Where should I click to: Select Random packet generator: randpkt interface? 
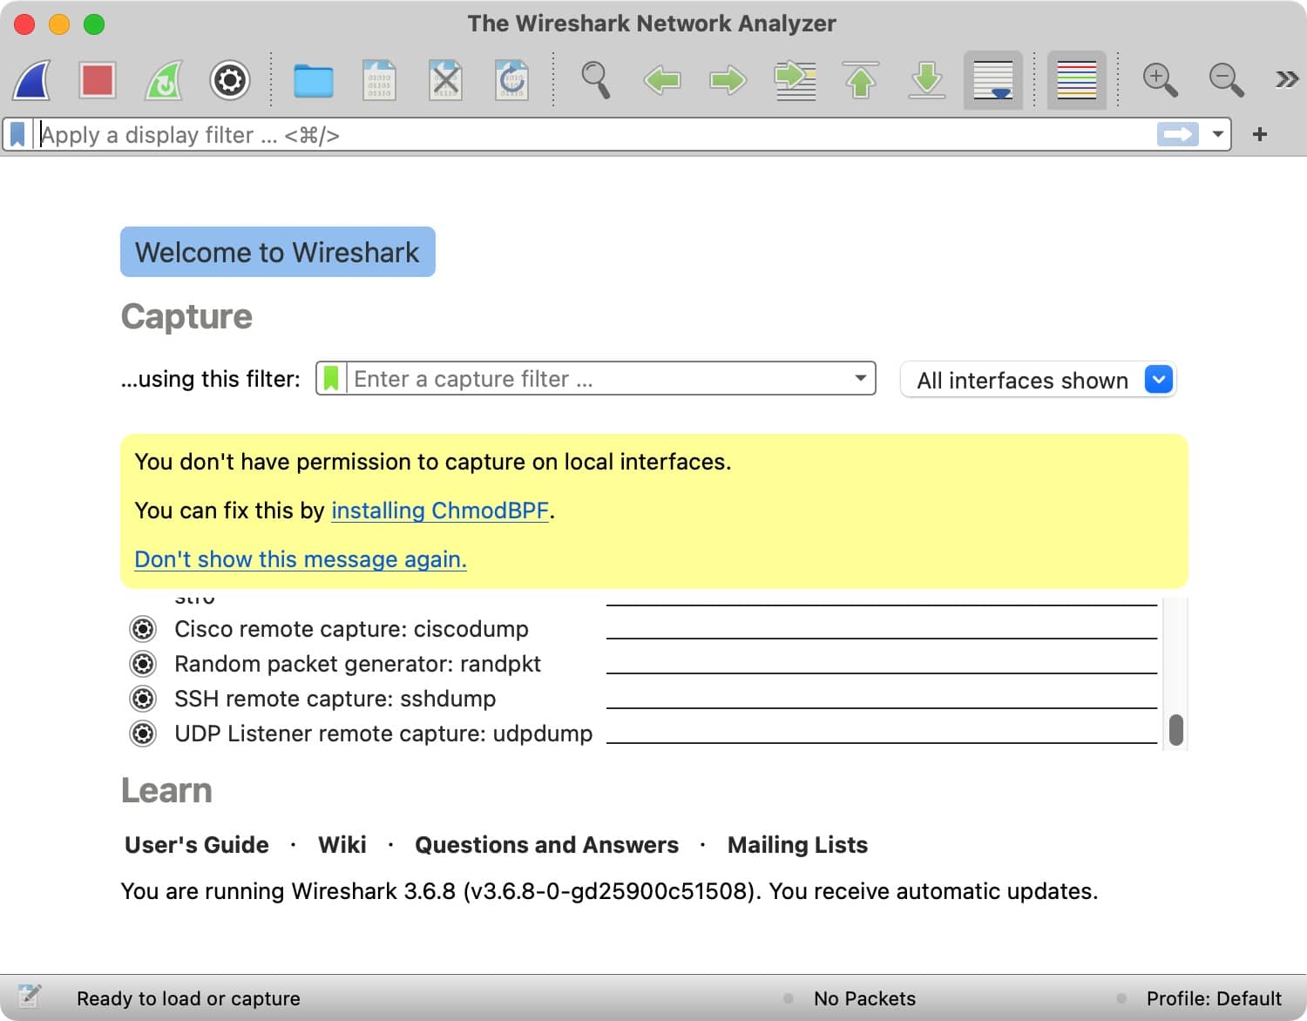pyautogui.click(x=357, y=664)
